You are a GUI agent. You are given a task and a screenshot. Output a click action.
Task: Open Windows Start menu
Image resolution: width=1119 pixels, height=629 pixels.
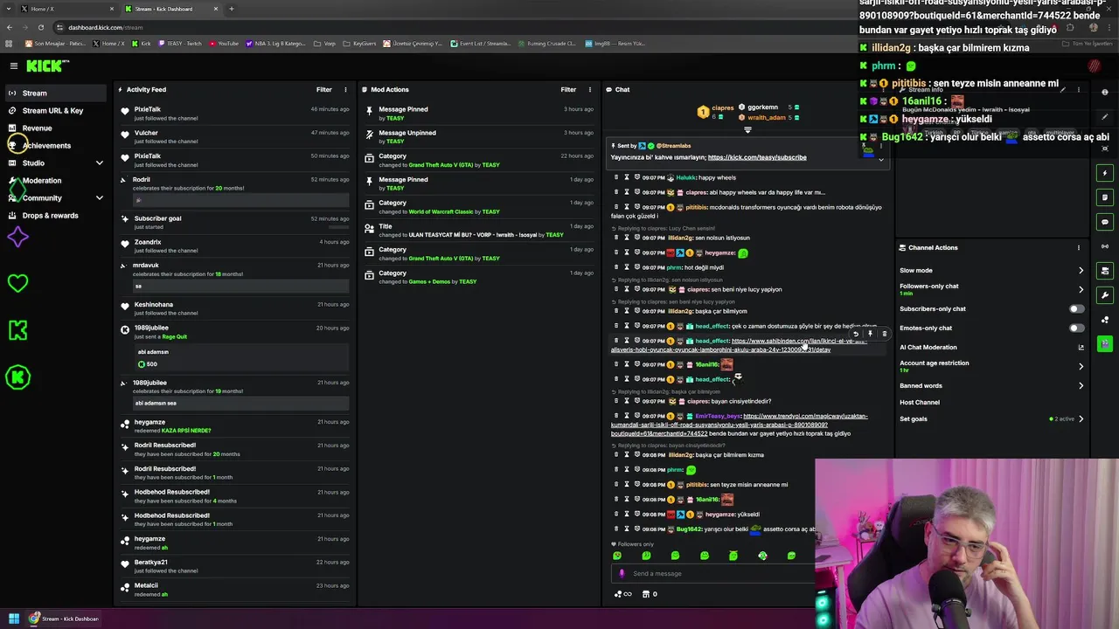[14, 619]
